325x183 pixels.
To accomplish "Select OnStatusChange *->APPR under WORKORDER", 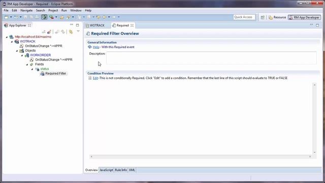I will coord(54,59).
